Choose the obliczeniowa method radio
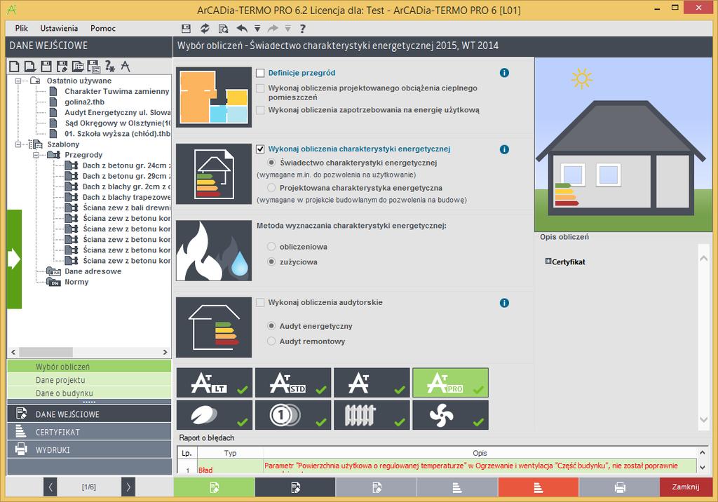 tap(271, 247)
